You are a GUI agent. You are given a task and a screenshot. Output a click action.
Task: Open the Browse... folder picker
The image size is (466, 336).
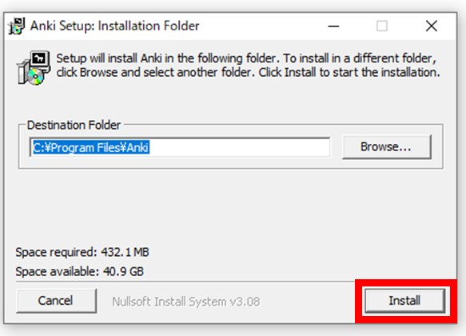pyautogui.click(x=387, y=147)
